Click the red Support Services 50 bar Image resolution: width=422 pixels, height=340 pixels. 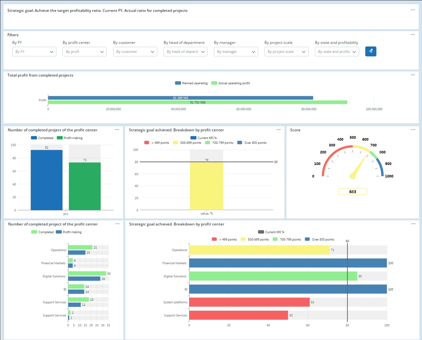(238, 315)
